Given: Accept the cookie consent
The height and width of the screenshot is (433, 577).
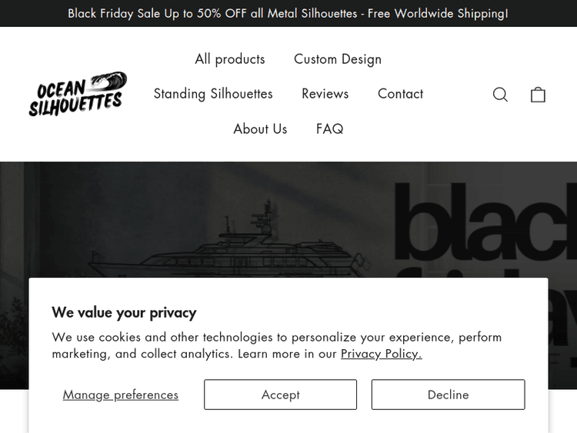Looking at the screenshot, I should tap(280, 395).
